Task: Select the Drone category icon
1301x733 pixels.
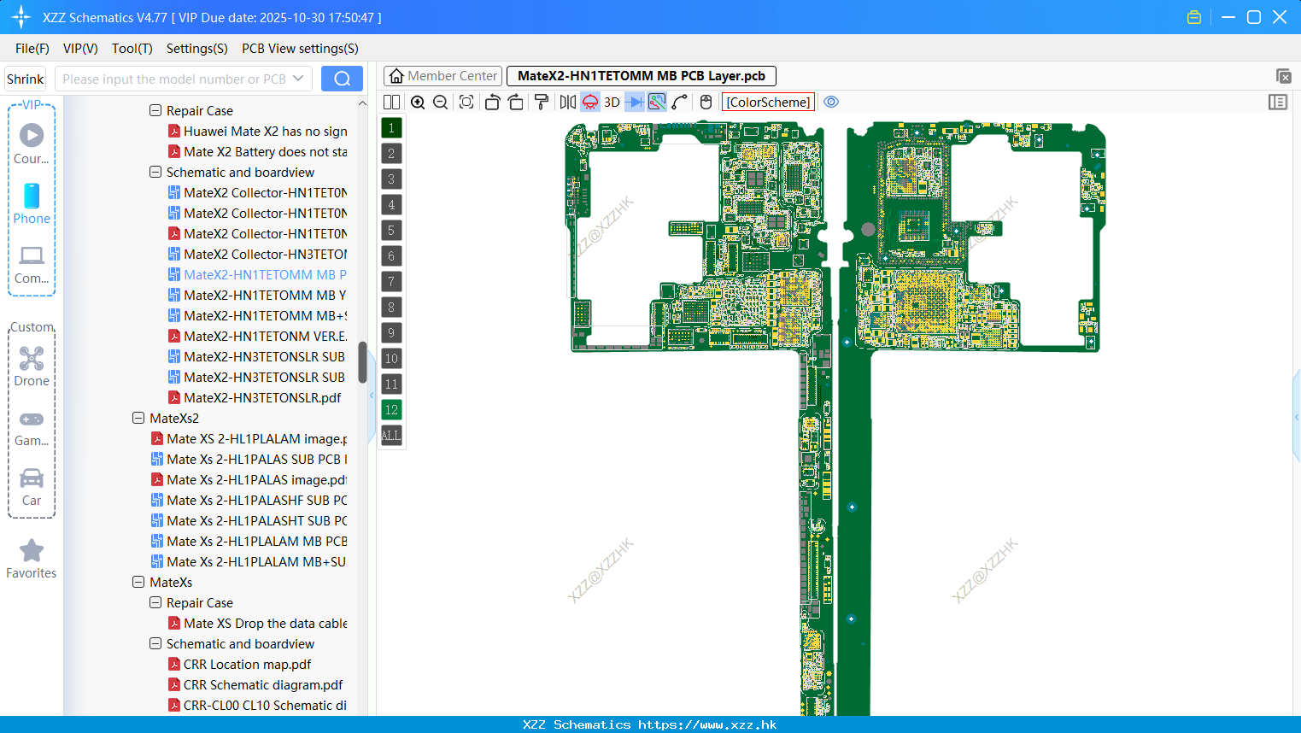Action: pyautogui.click(x=32, y=366)
